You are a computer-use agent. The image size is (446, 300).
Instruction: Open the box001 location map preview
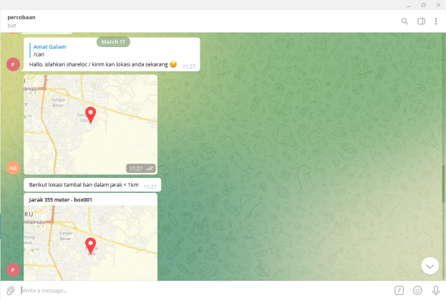[90, 243]
